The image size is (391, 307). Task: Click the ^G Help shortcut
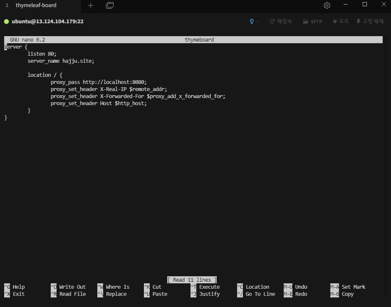point(15,287)
